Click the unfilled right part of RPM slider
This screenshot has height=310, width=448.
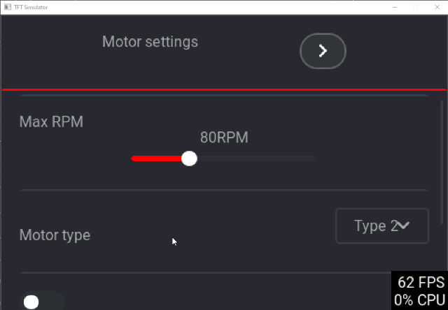click(257, 158)
